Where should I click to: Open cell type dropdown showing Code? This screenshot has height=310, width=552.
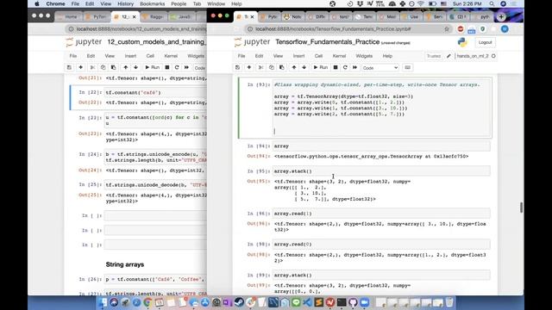[379, 68]
